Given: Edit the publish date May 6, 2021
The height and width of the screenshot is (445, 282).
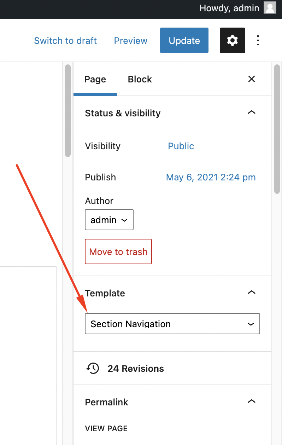Looking at the screenshot, I should (211, 177).
